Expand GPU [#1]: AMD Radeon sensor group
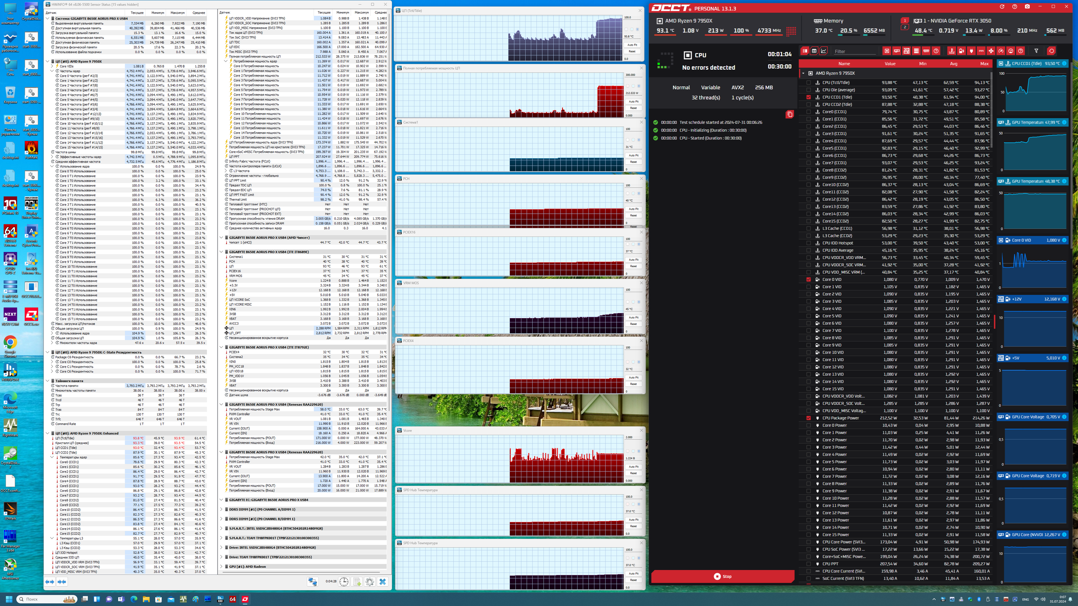 coord(221,567)
